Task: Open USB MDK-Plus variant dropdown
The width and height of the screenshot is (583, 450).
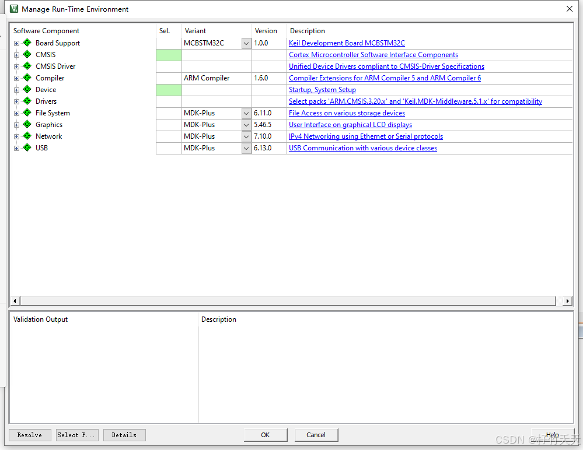Action: point(246,148)
